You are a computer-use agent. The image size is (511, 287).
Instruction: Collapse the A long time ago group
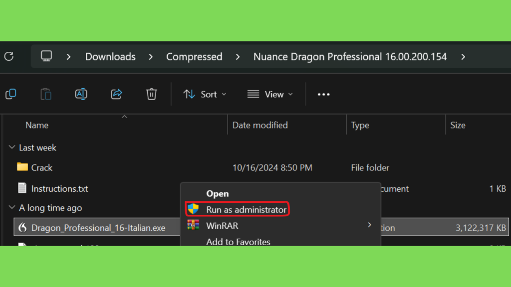(x=12, y=207)
